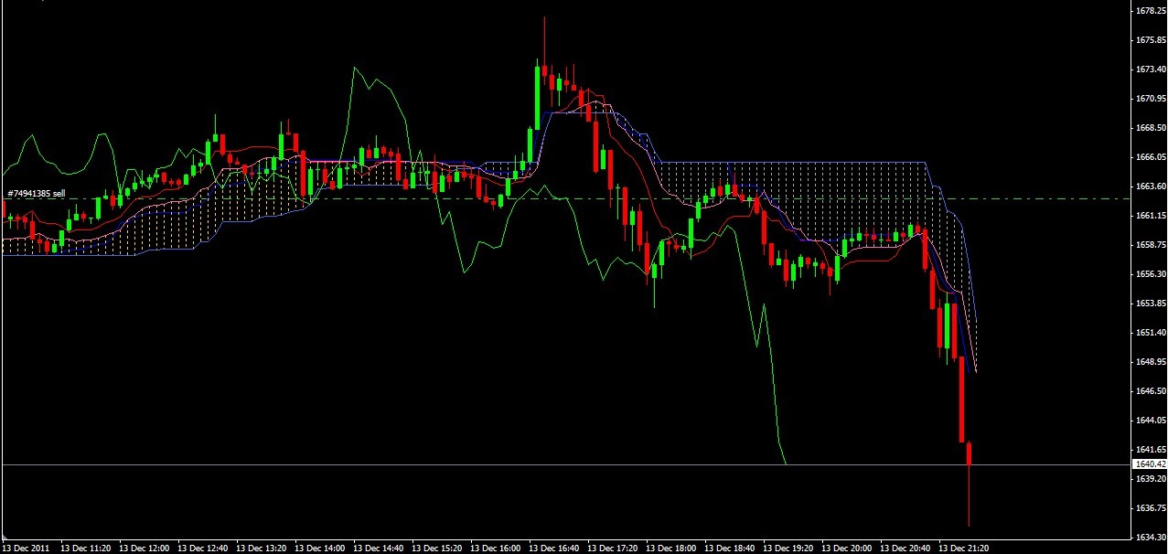Click the 13 Dec 2011 date label

[x=27, y=549]
